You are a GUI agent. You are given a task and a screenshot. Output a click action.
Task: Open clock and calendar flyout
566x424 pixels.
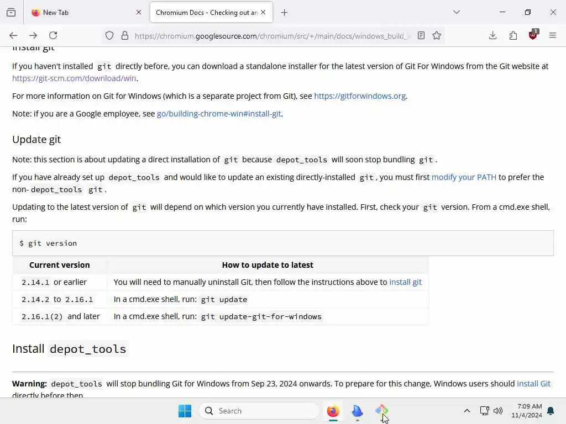(x=527, y=411)
